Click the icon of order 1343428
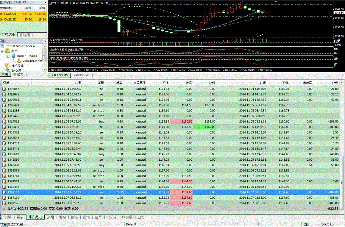The height and width of the screenshot is (227, 345). pyautogui.click(x=4, y=165)
